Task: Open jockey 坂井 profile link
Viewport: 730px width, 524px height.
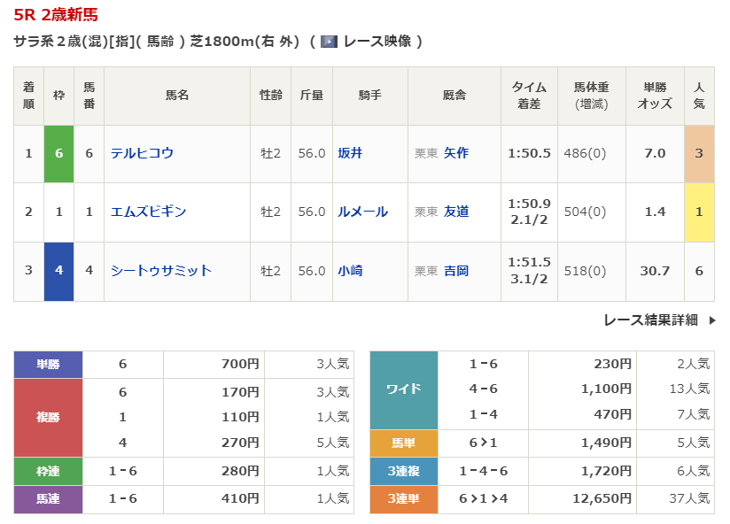Action: tap(350, 153)
